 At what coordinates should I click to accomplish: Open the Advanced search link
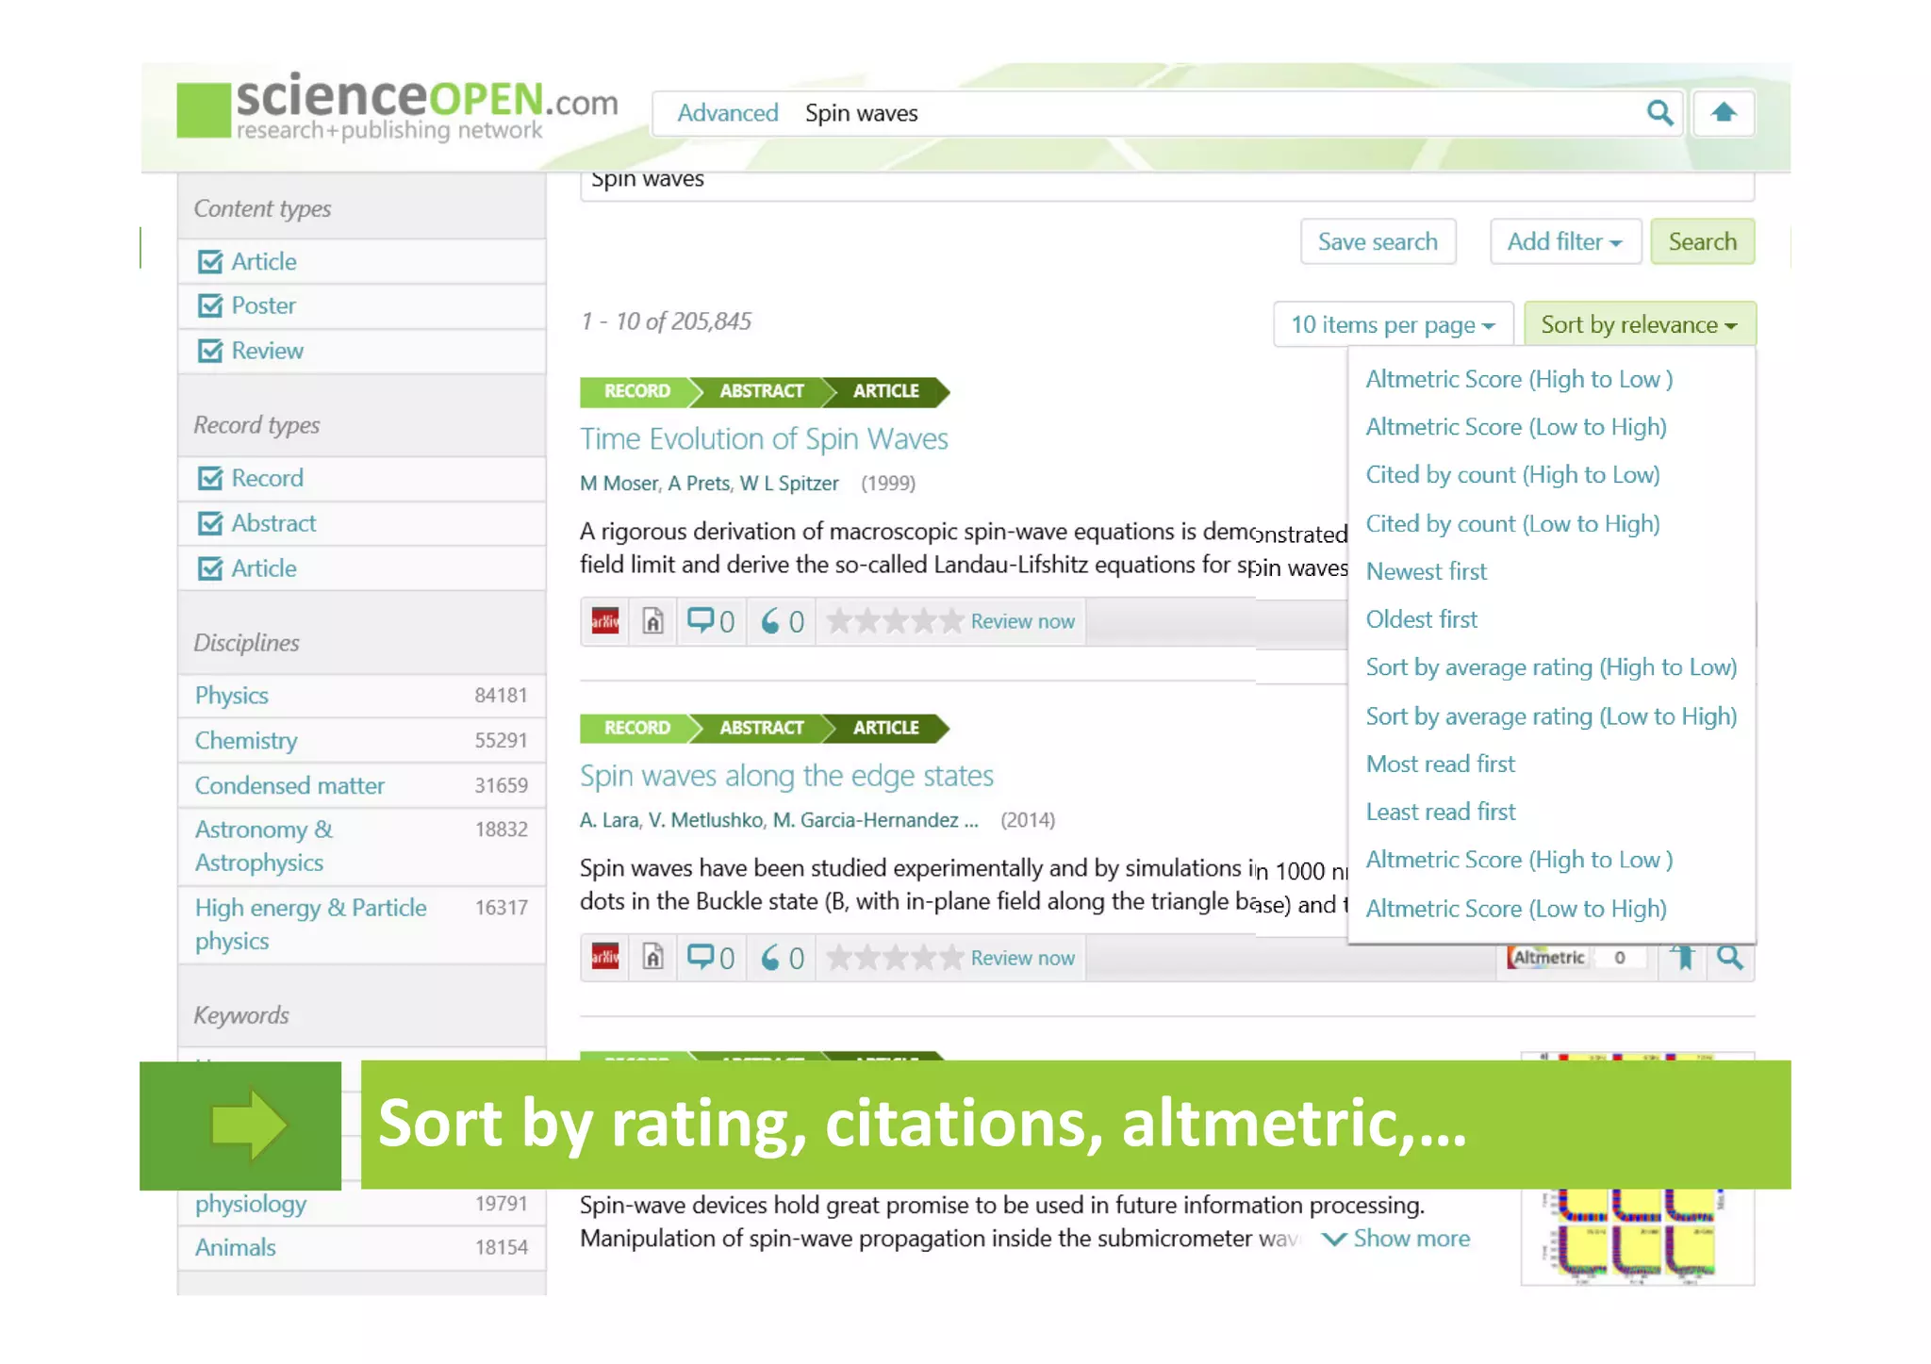(x=727, y=113)
